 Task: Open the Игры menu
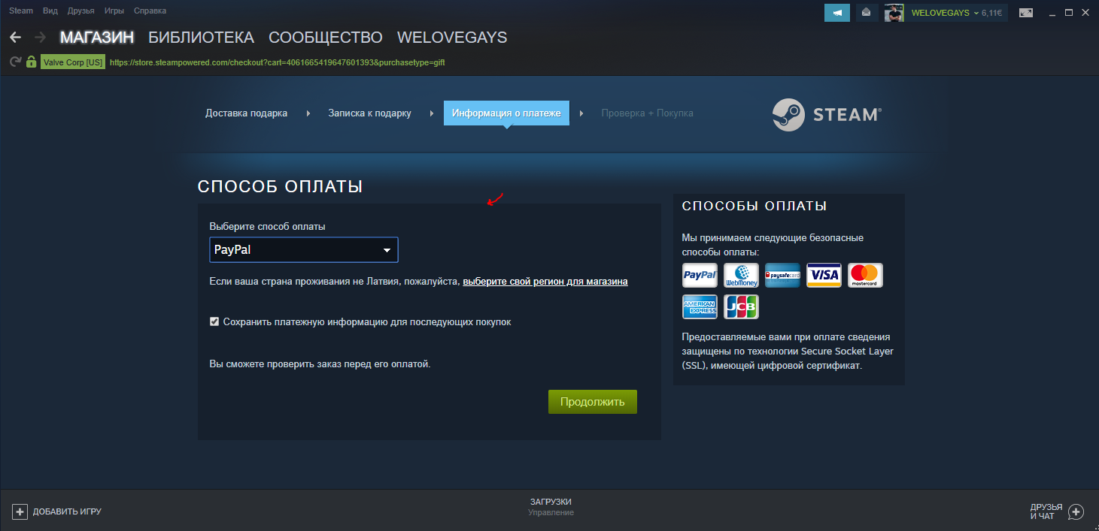click(114, 11)
